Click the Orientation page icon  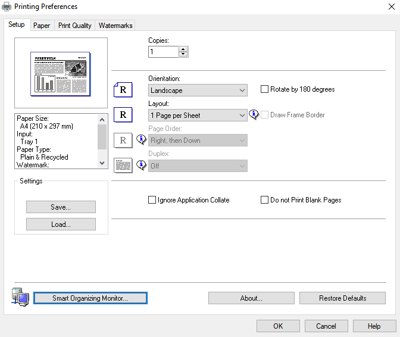click(123, 90)
